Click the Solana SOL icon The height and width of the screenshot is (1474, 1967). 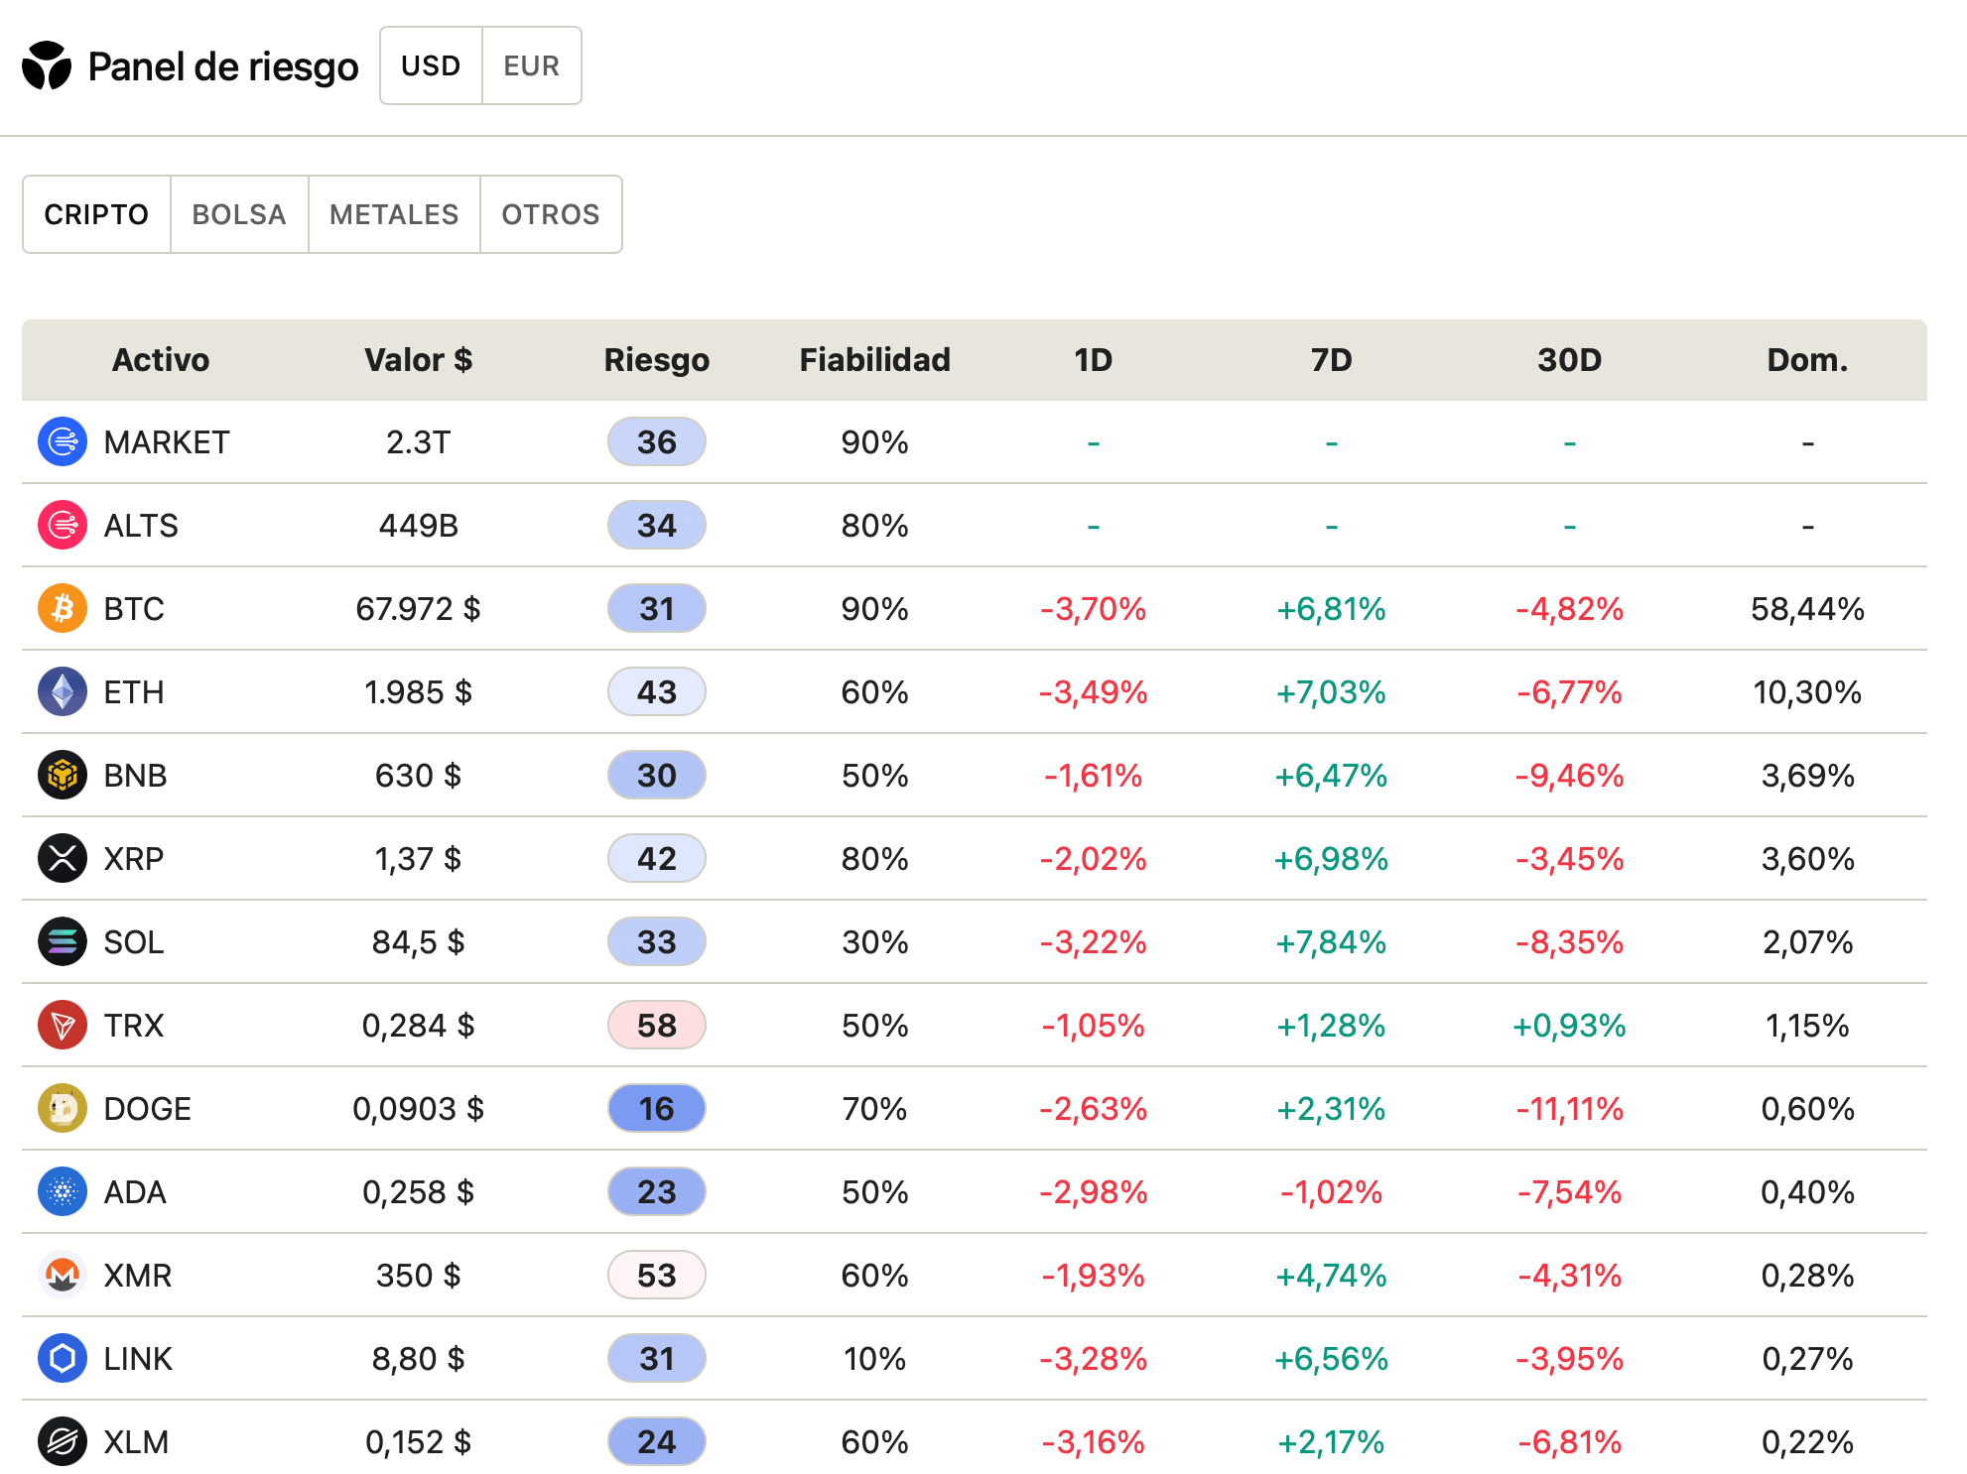(x=63, y=941)
